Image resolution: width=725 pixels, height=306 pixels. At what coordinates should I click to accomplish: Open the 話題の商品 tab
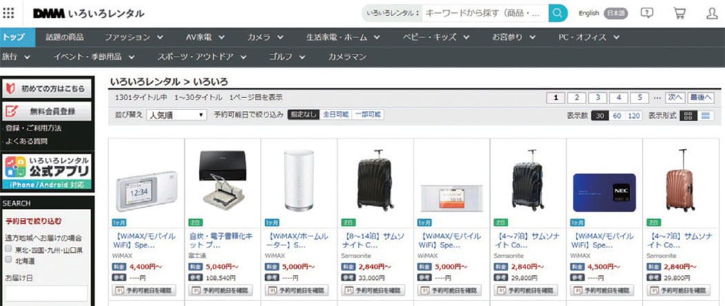click(x=65, y=37)
